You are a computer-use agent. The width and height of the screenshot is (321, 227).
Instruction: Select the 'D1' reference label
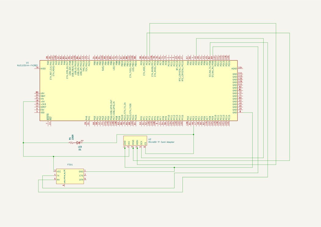point(80,150)
